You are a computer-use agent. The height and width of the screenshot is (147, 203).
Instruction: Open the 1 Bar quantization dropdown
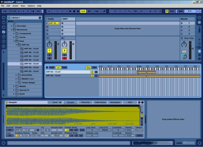click(97, 11)
